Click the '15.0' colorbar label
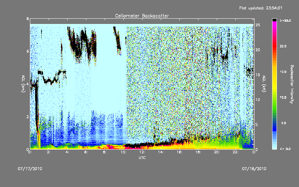The width and height of the screenshot is (299, 187). 283,72
